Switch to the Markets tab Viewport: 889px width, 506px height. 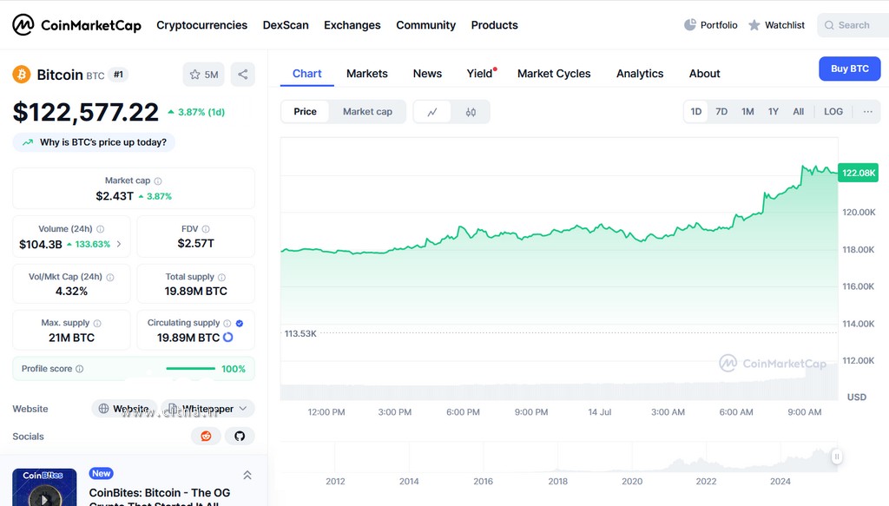click(366, 74)
